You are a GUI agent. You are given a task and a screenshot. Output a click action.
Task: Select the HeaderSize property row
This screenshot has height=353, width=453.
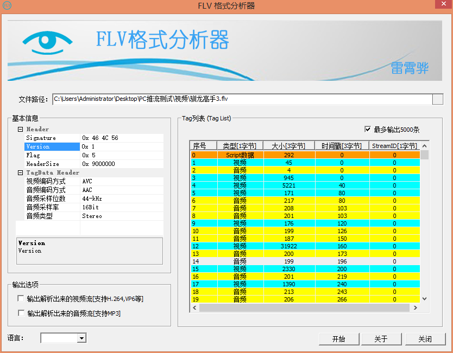[x=94, y=164]
